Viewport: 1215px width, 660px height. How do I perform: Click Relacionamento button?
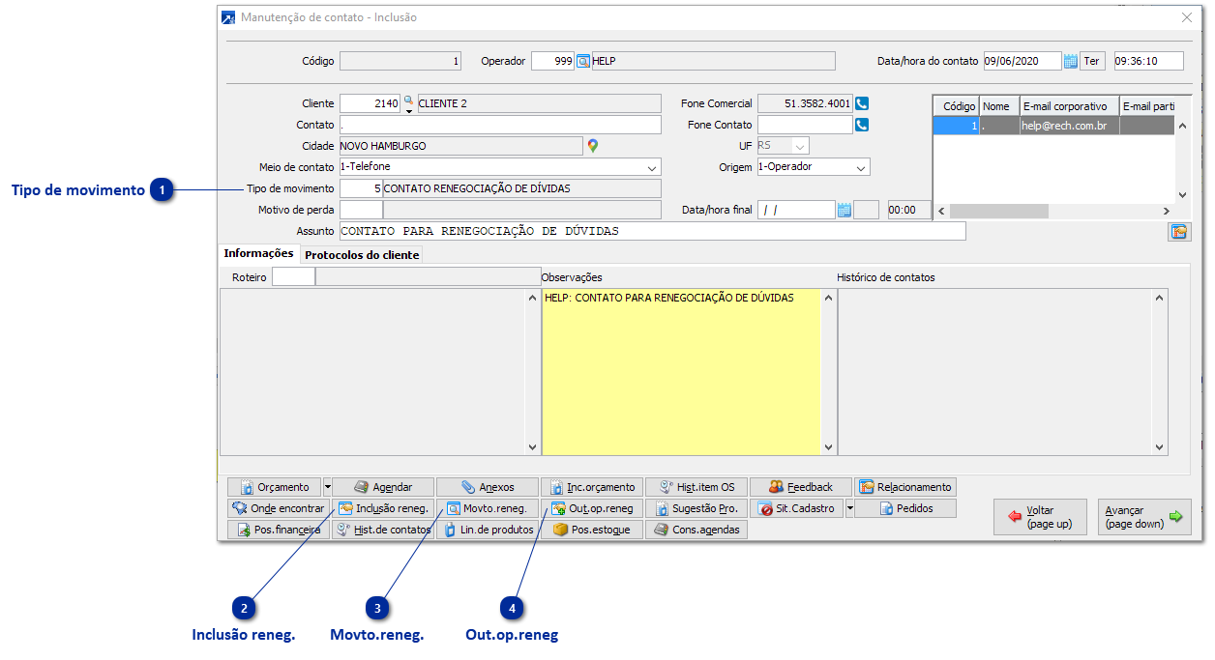(905, 487)
